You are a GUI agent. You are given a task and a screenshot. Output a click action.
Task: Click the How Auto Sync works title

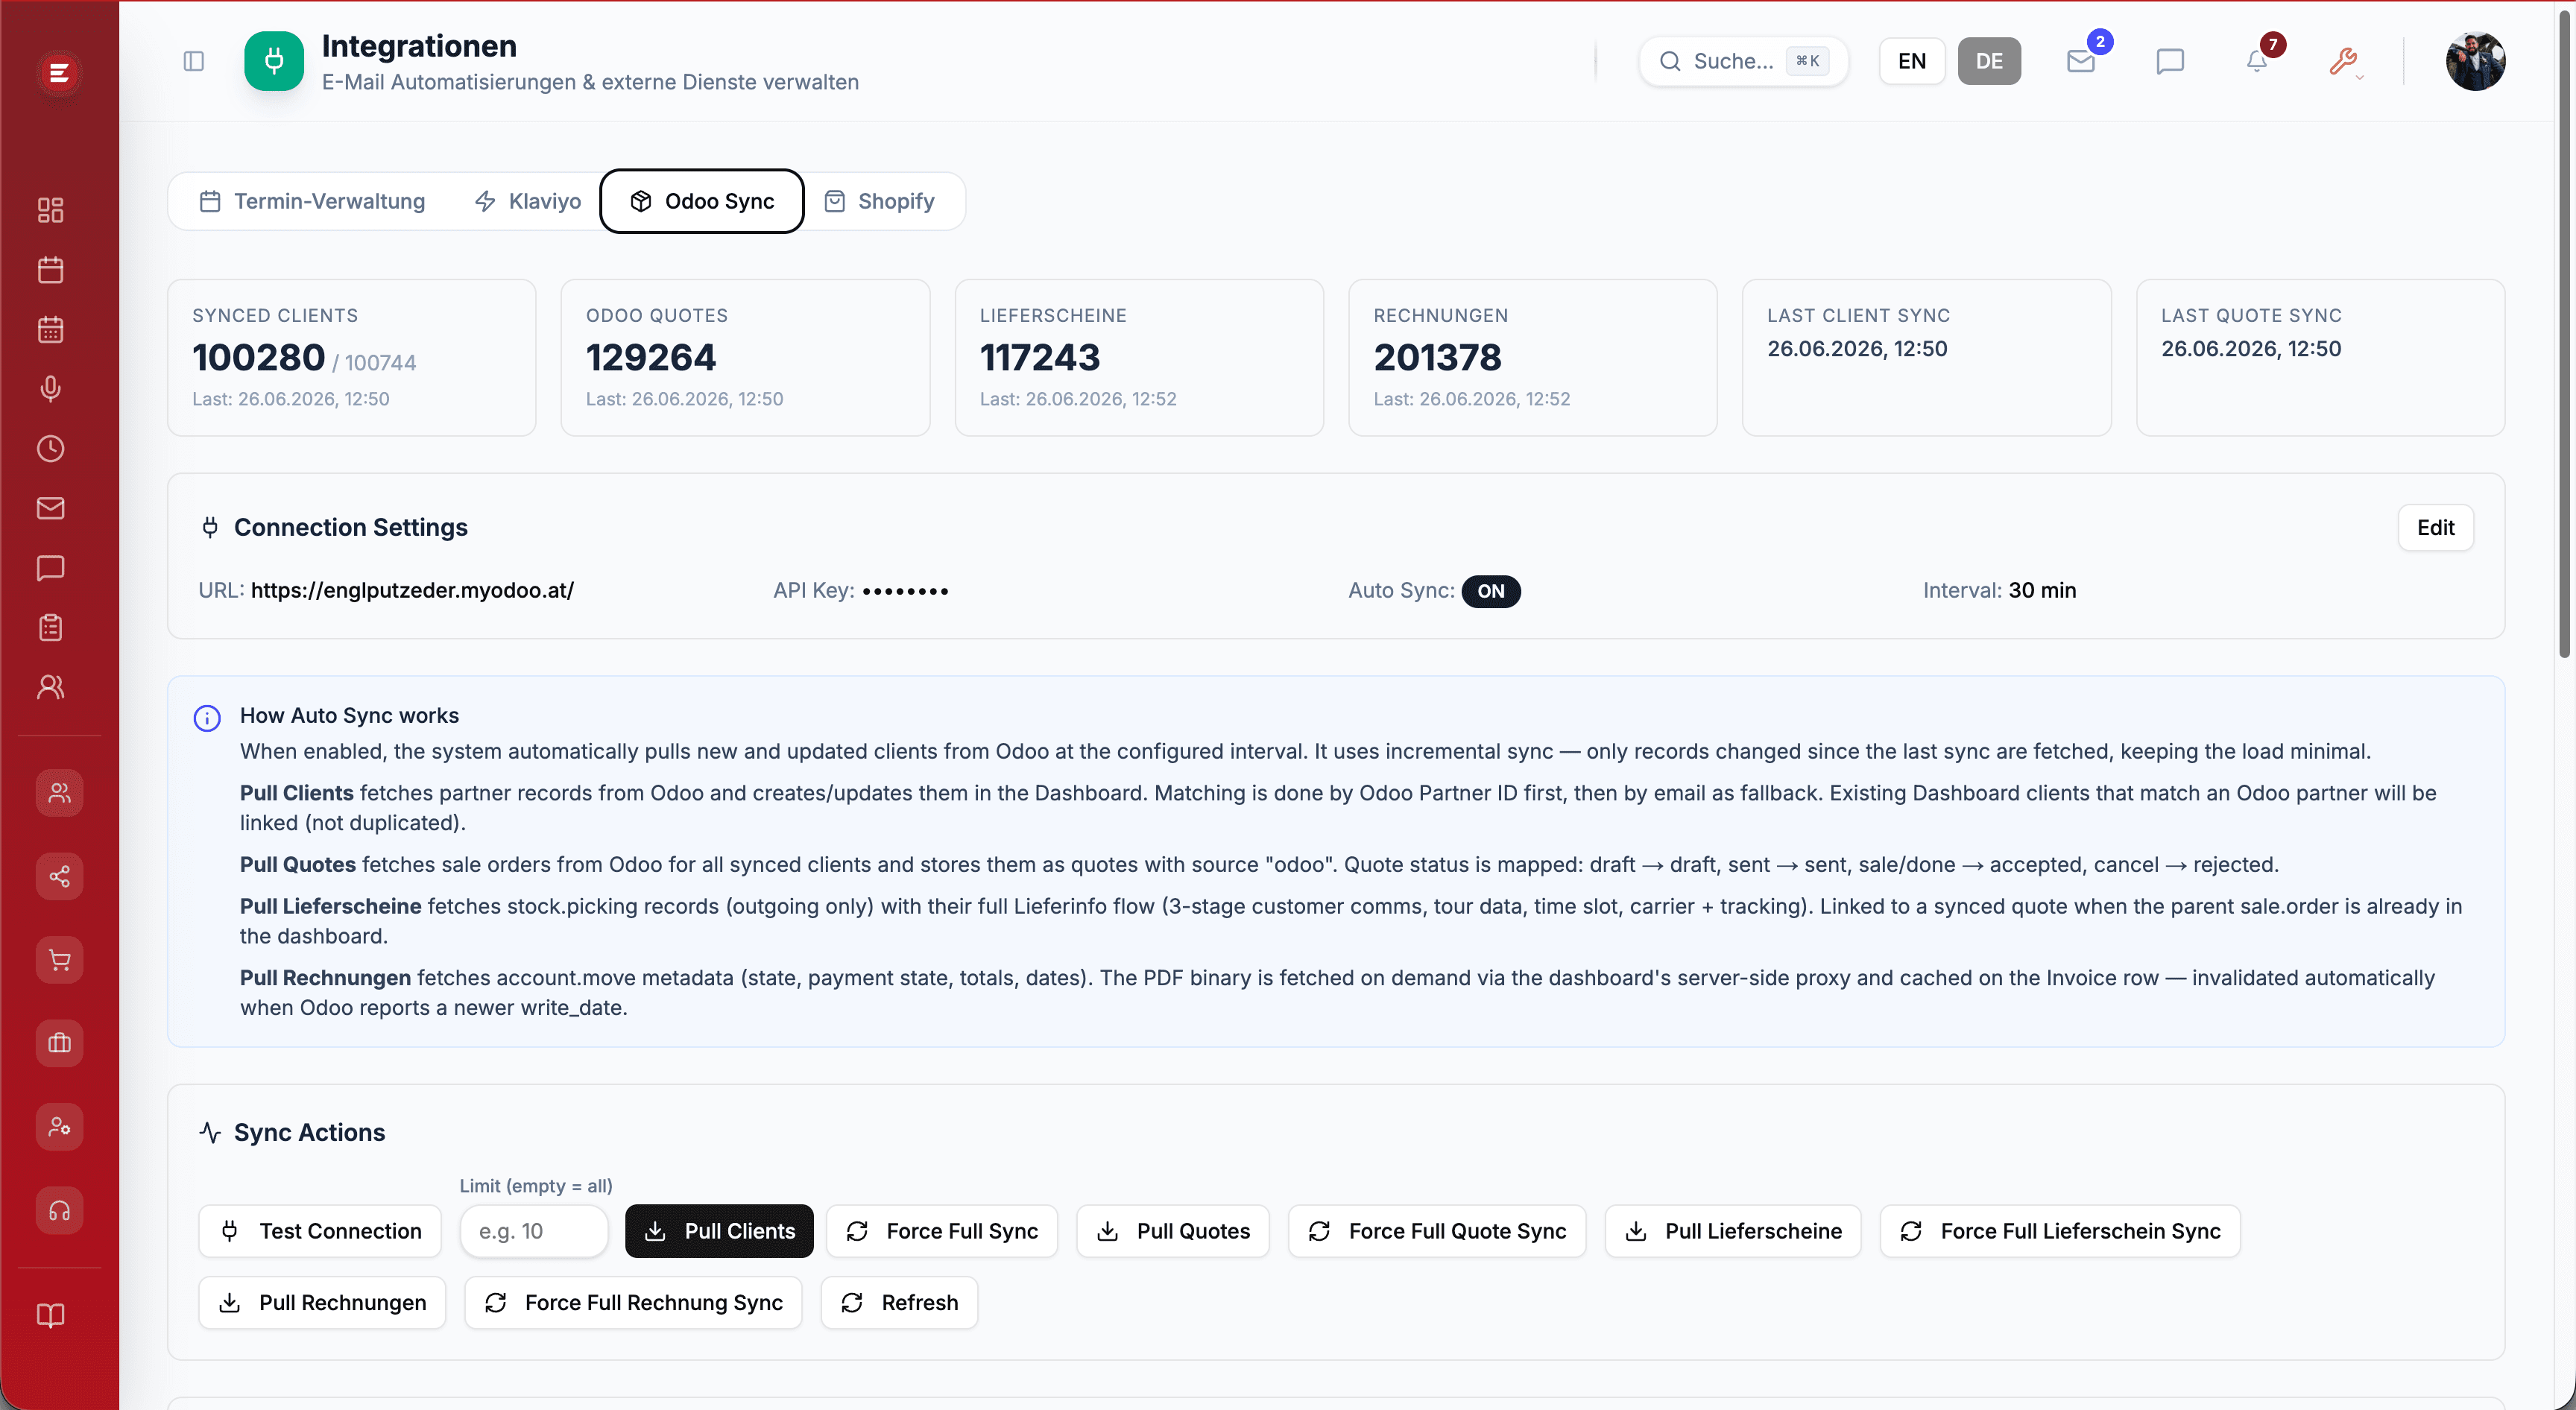pos(349,715)
